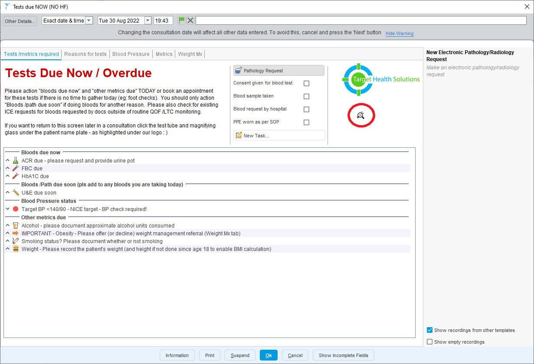Image resolution: width=534 pixels, height=364 pixels.
Task: Open the Exact date & time dropdown
Action: (x=89, y=20)
